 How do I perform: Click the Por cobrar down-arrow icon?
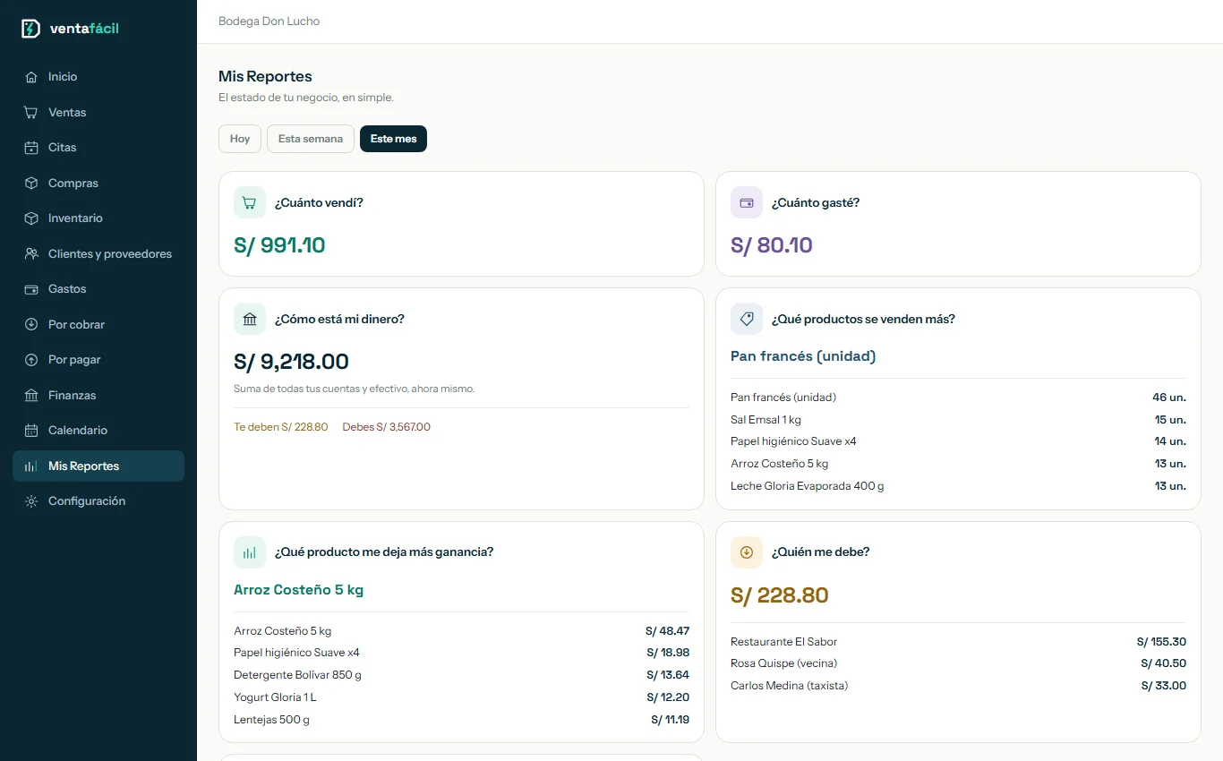coord(31,325)
